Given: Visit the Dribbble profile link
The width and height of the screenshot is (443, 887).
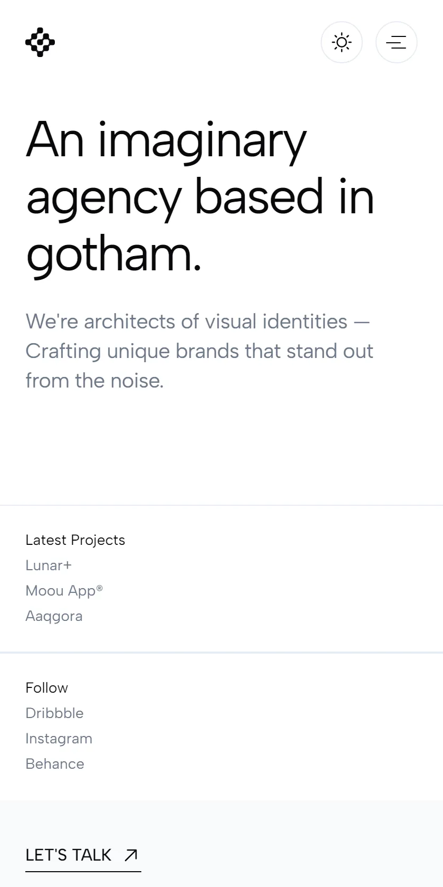Looking at the screenshot, I should pos(54,713).
